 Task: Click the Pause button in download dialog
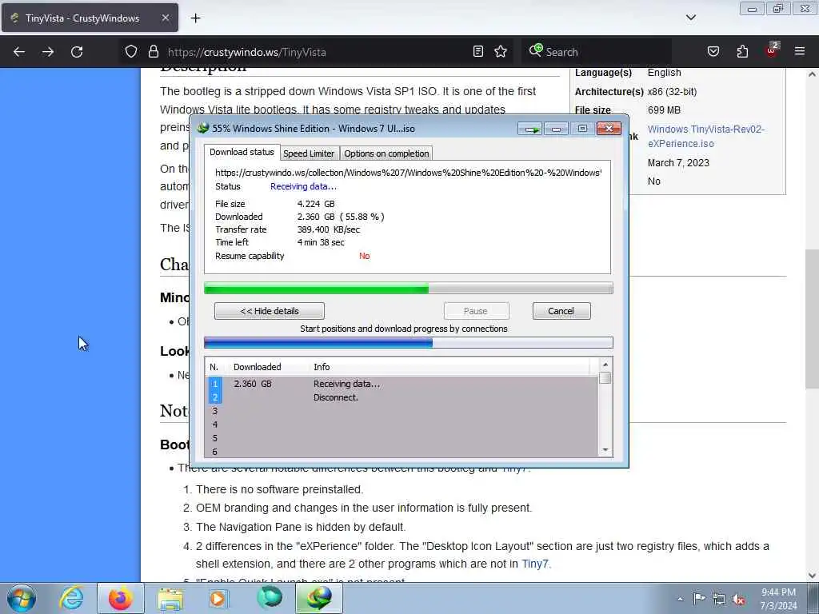(476, 311)
